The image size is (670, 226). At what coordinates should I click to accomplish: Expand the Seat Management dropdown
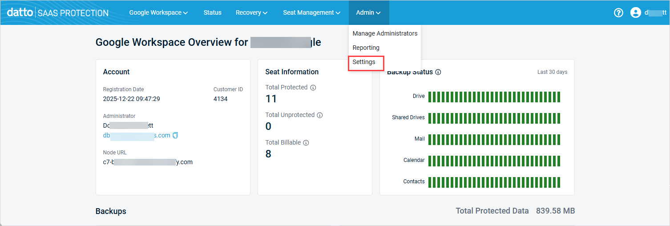(311, 13)
